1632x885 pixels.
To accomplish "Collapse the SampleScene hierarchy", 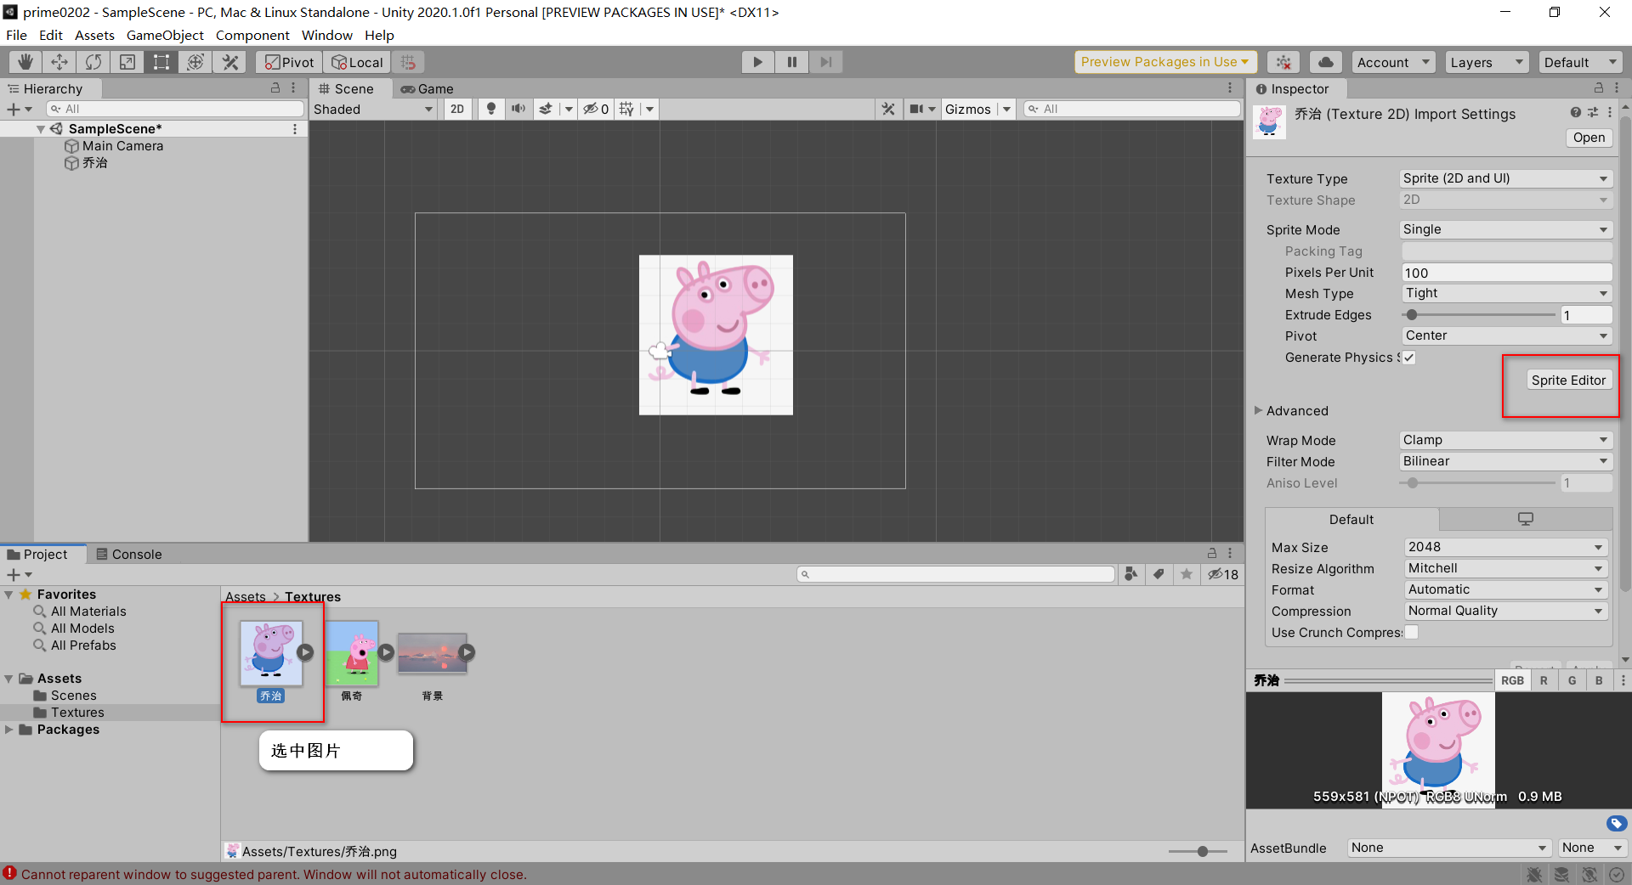I will pyautogui.click(x=40, y=129).
